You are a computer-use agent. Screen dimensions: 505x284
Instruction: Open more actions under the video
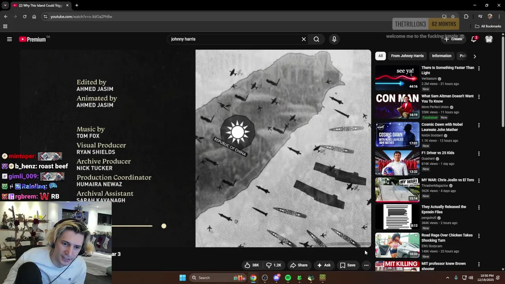click(366, 265)
